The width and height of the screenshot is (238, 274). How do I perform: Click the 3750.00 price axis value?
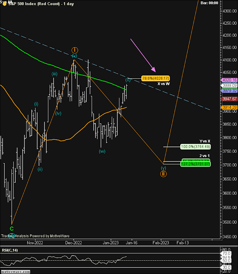click(x=229, y=151)
